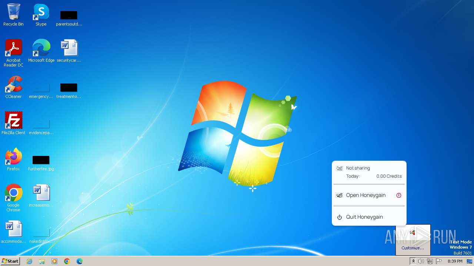Launch CCleaner from desktop

pyautogui.click(x=13, y=87)
